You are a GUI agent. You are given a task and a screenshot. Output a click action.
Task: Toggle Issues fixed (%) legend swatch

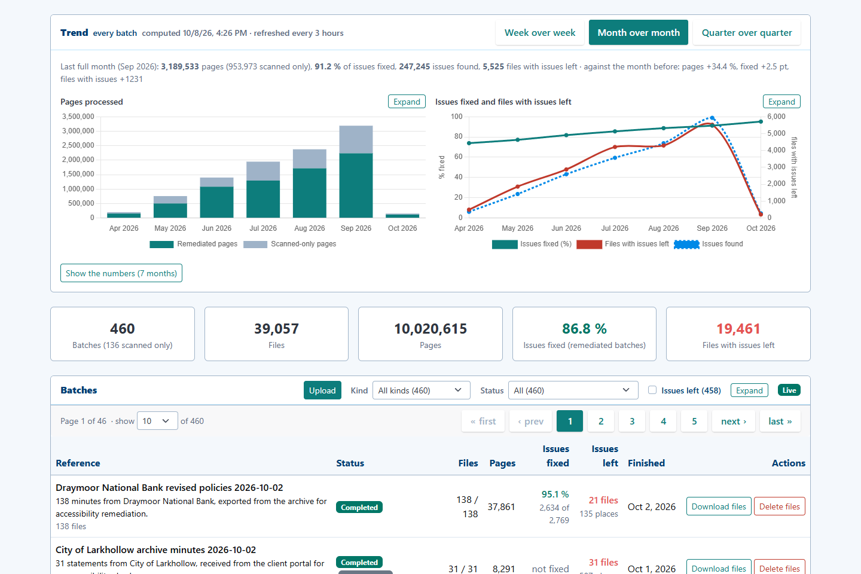click(505, 244)
